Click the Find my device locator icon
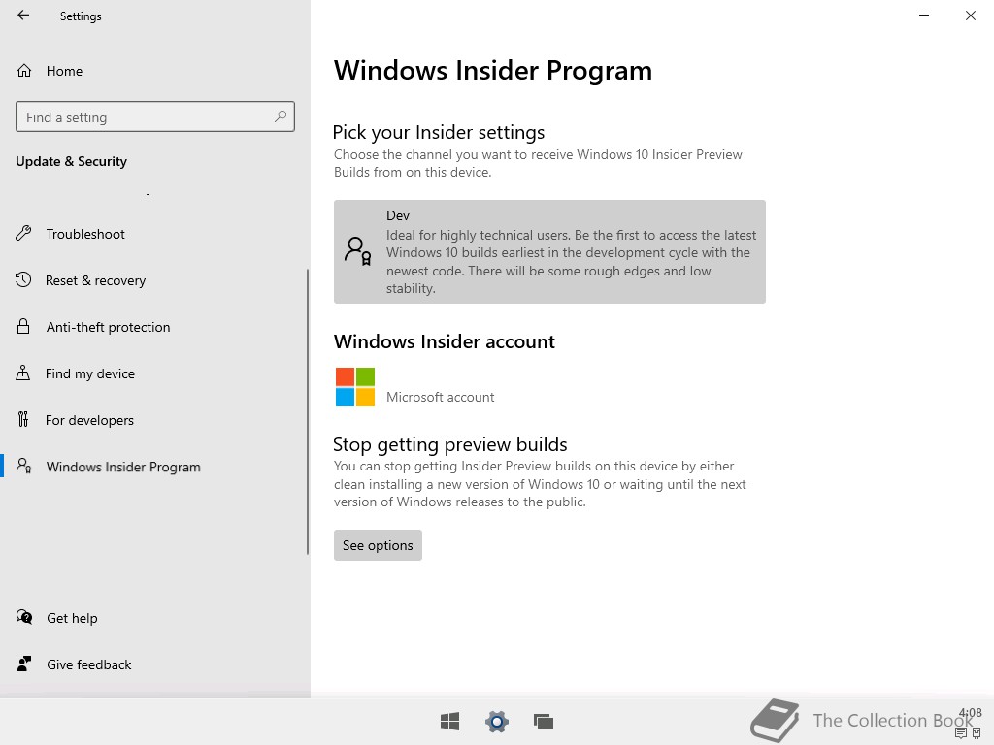This screenshot has width=994, height=745. point(23,373)
